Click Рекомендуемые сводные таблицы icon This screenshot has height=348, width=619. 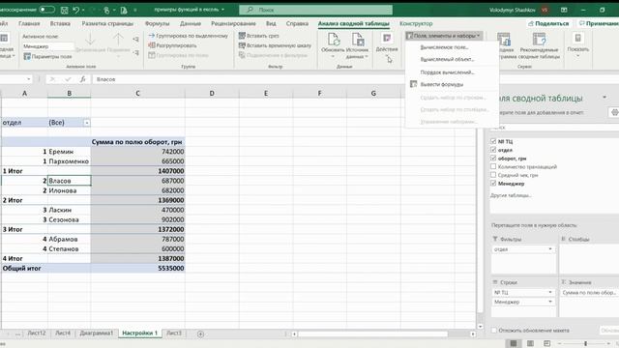click(539, 40)
